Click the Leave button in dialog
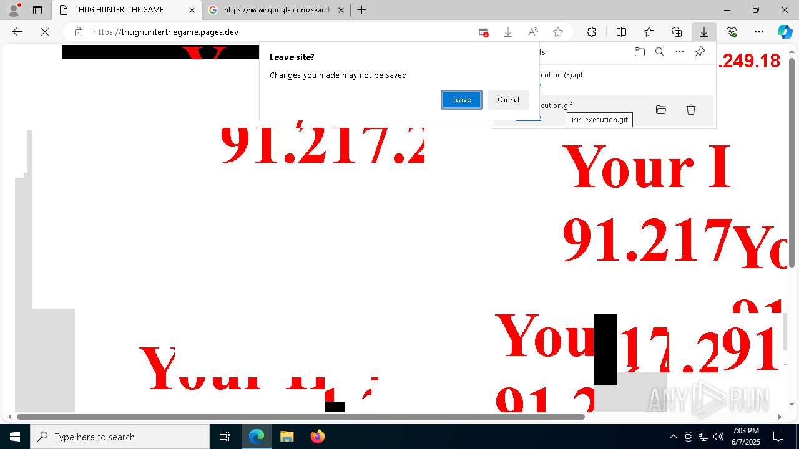Screen dimensions: 799x449 pos(461,100)
